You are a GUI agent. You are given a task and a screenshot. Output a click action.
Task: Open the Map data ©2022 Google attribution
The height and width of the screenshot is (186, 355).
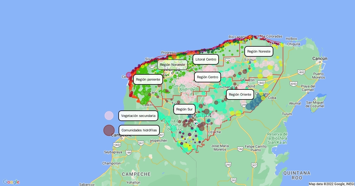pos(330,184)
